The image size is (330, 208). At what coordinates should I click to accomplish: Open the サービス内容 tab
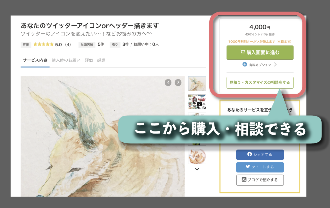[x=35, y=60]
